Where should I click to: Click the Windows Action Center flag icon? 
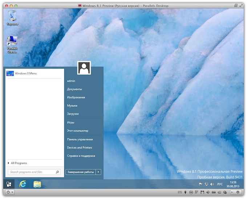pos(201,184)
